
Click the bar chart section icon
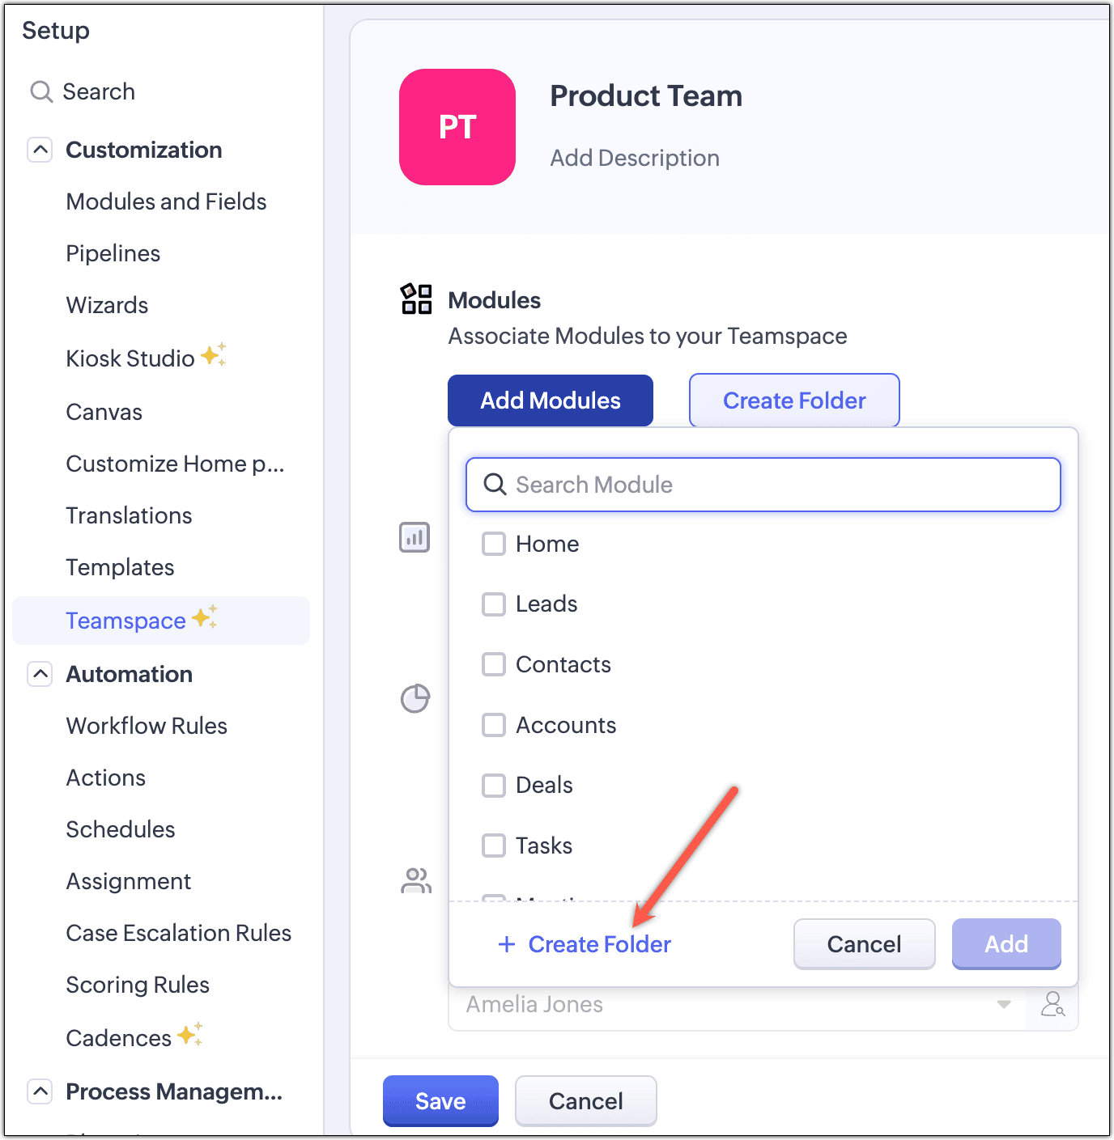tap(415, 537)
